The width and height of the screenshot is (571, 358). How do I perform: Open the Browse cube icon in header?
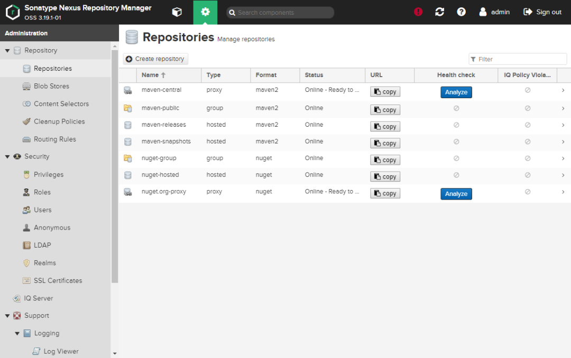pyautogui.click(x=177, y=12)
